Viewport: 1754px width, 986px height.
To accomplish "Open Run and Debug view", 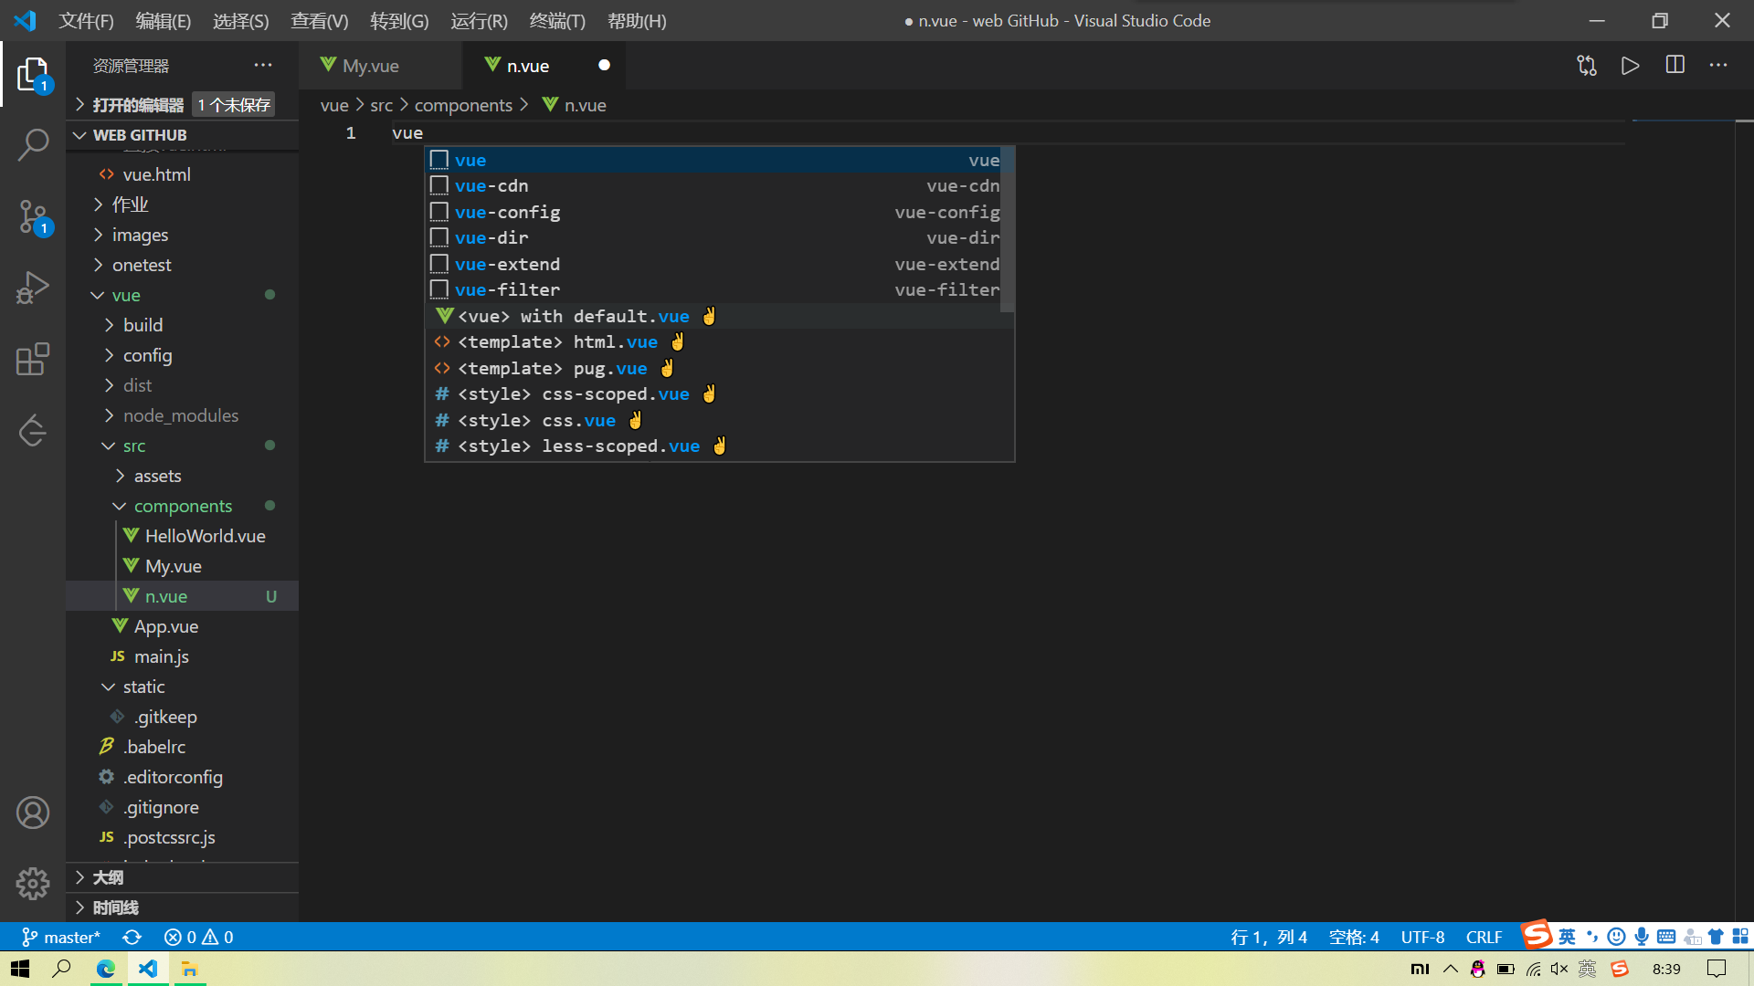I will tap(33, 288).
